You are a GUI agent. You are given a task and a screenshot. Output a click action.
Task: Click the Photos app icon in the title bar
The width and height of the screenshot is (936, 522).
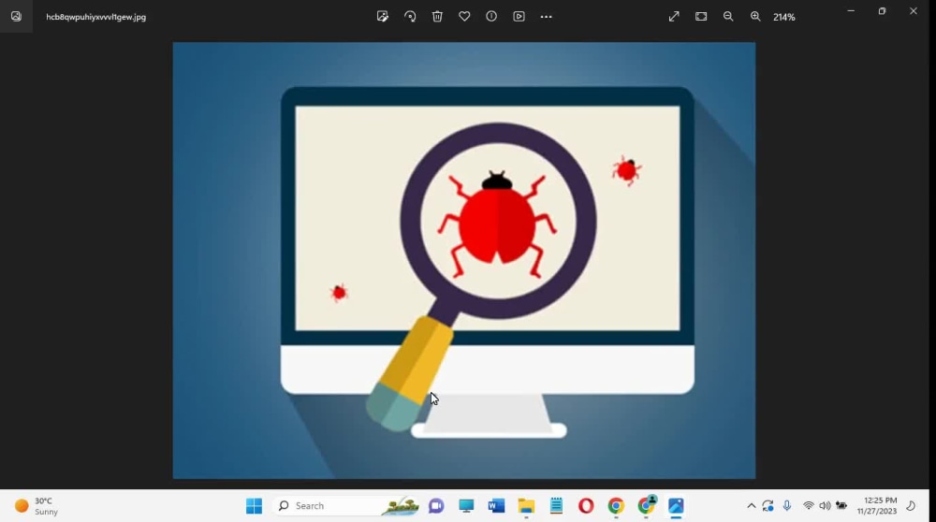16,17
